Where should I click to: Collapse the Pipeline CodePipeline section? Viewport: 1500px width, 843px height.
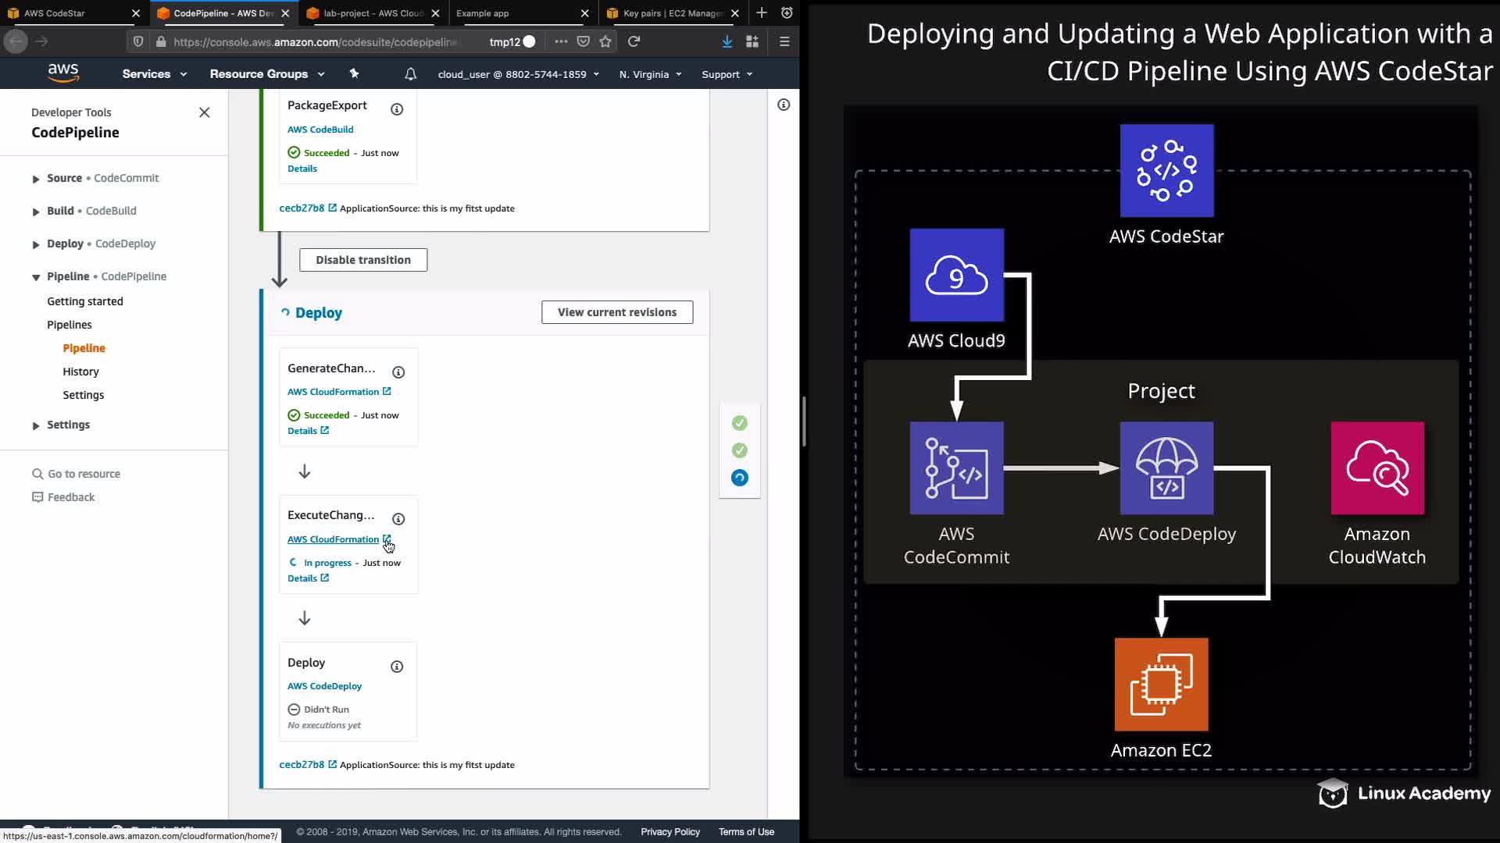click(x=36, y=277)
